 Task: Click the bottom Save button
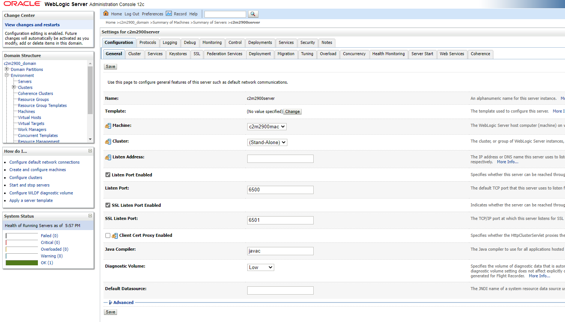110,312
